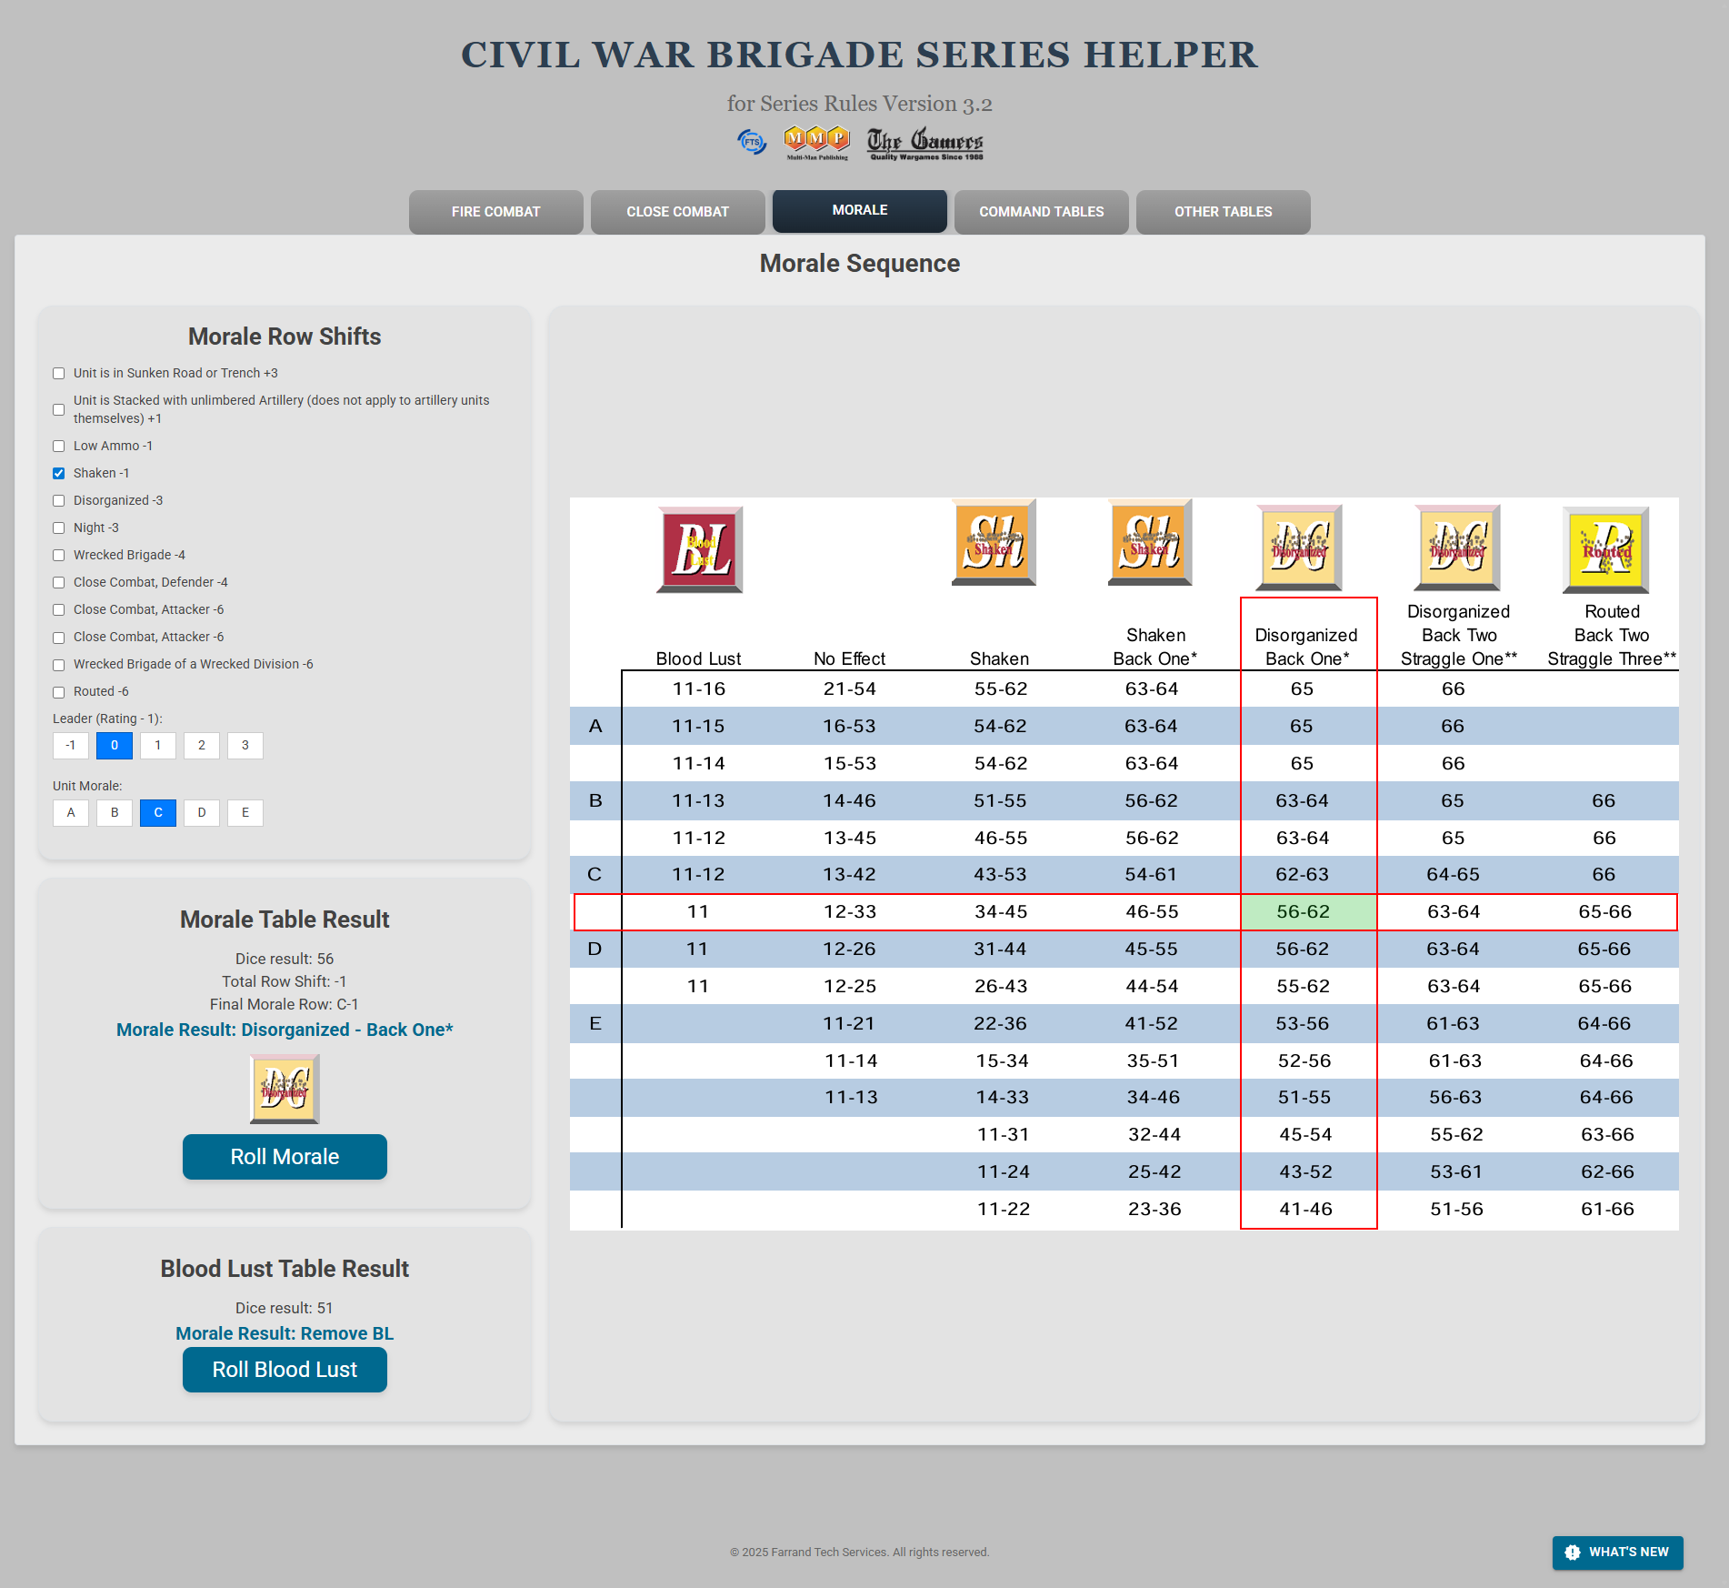Toggle the Night -3 checkbox
The height and width of the screenshot is (1588, 1729).
[x=59, y=528]
